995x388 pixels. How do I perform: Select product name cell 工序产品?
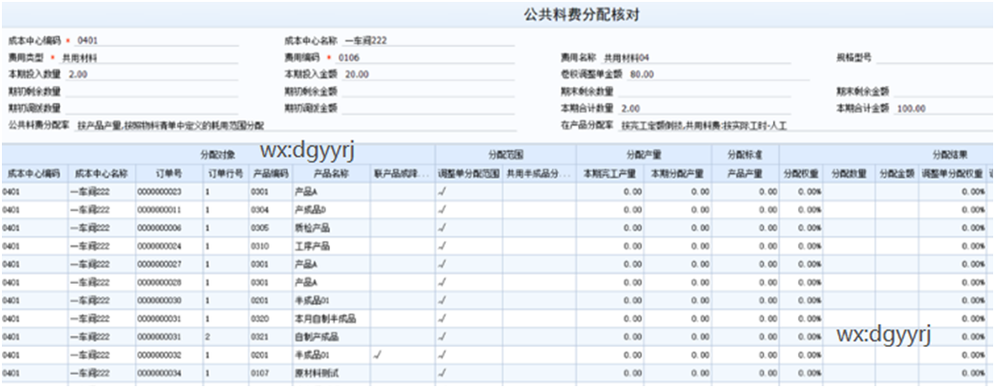[332, 246]
